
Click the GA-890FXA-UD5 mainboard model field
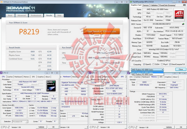pyautogui.click(x=75, y=85)
